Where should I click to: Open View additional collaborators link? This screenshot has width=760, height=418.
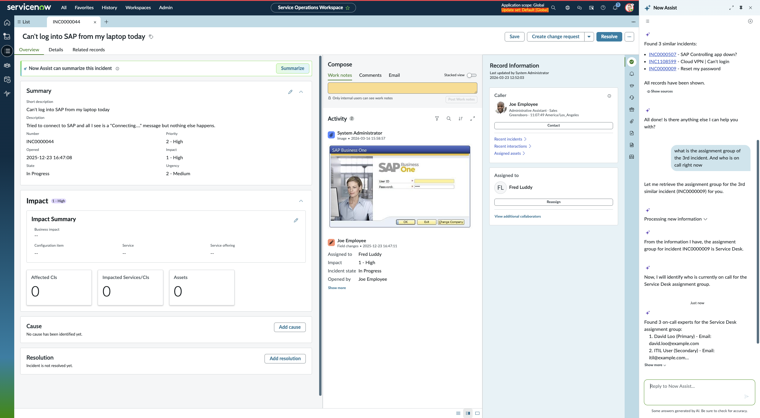tap(517, 216)
